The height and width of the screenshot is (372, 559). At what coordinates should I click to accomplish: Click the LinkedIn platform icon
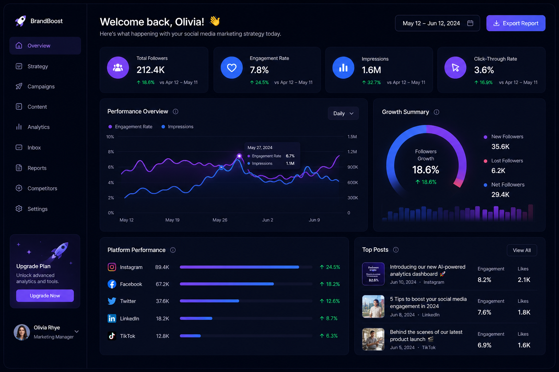click(x=112, y=319)
